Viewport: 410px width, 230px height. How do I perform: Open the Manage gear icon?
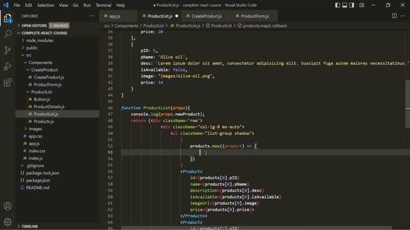pos(8,222)
